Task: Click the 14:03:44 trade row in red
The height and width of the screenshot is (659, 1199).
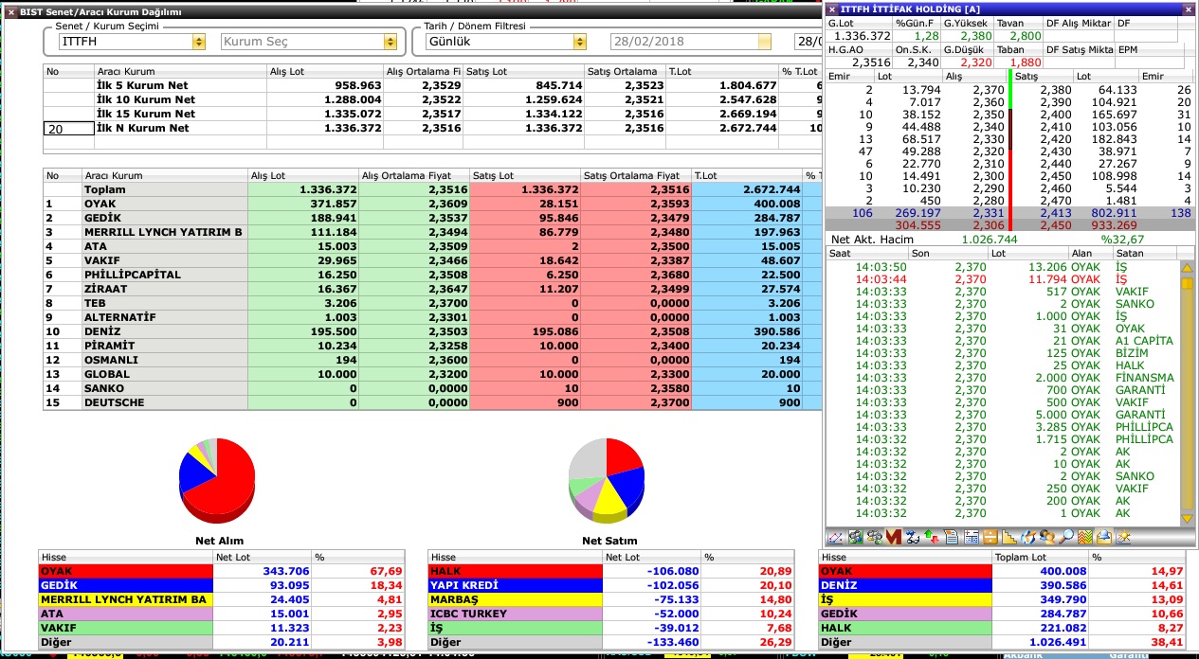Action: [1001, 279]
